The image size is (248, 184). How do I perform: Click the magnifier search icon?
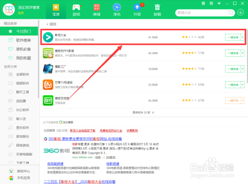click(231, 13)
